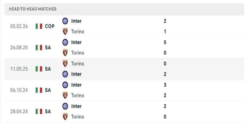The width and height of the screenshot is (248, 124).
Task: Click Inter crest in 06.10.24 match
Action: (65, 85)
